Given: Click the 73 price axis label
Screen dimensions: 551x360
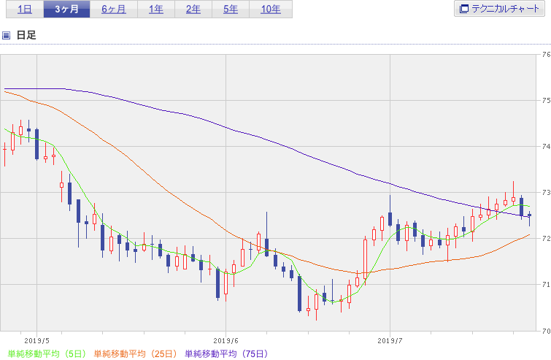Looking at the screenshot, I should [x=546, y=193].
